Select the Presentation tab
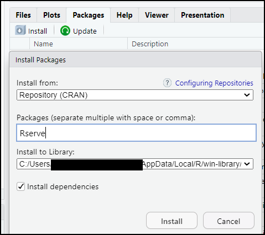 tap(202, 15)
